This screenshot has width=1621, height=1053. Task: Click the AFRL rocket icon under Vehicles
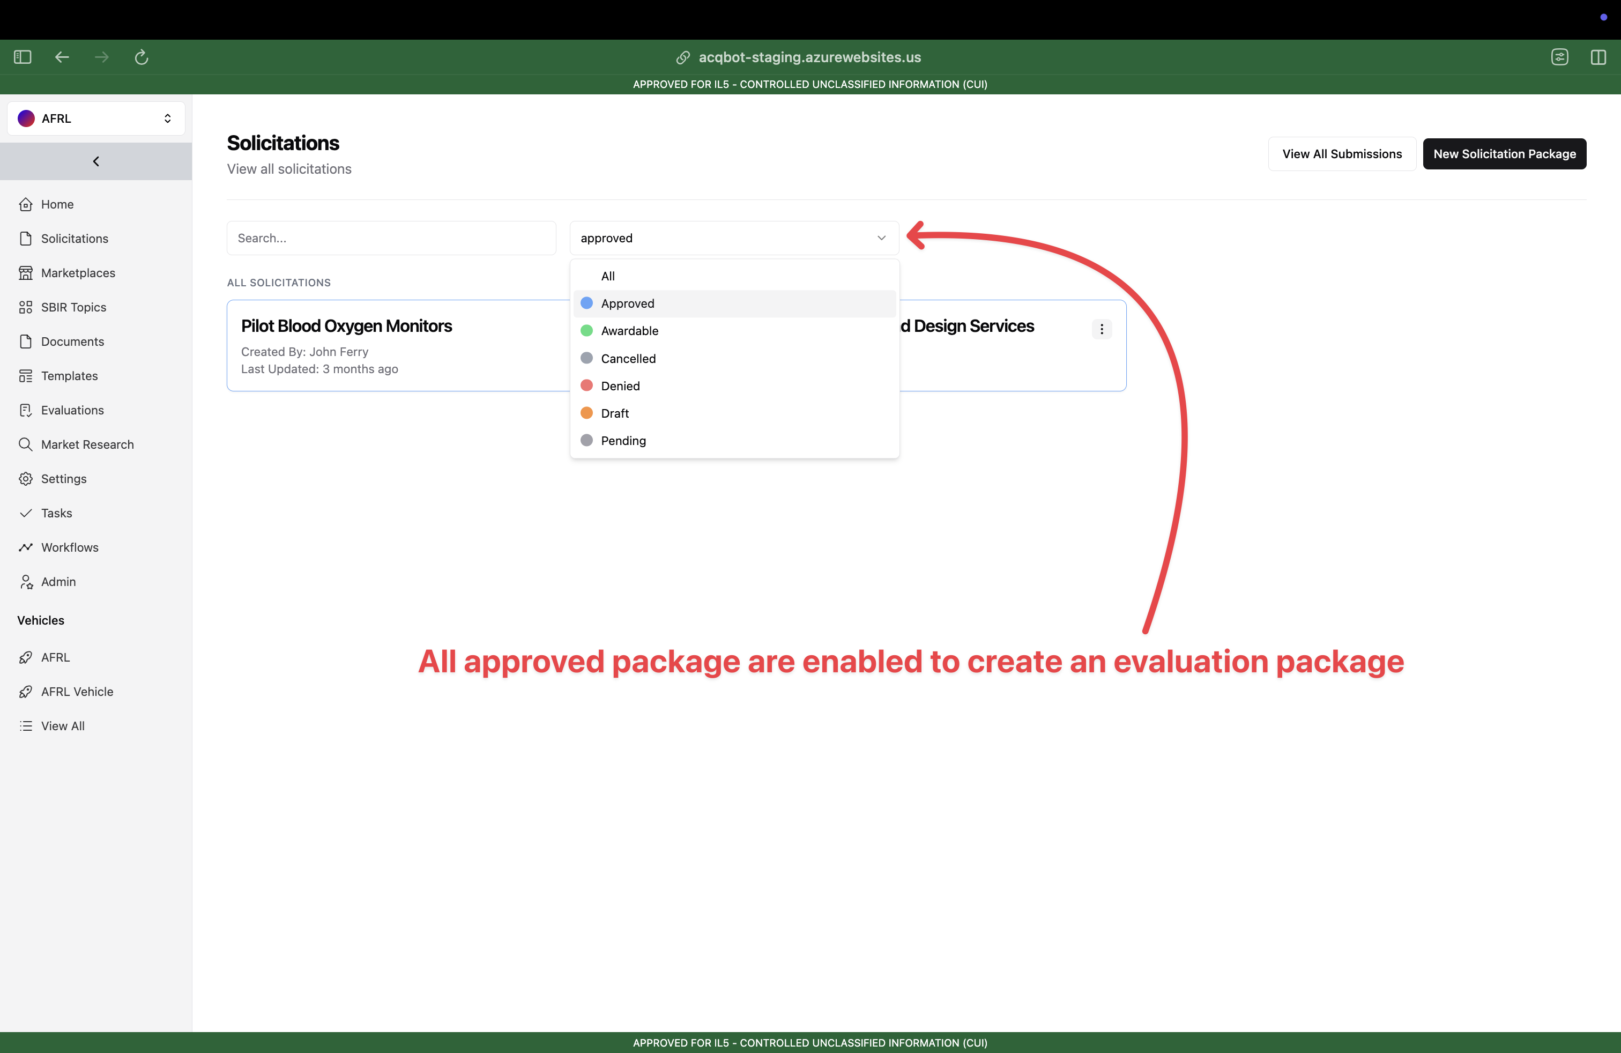(26, 657)
